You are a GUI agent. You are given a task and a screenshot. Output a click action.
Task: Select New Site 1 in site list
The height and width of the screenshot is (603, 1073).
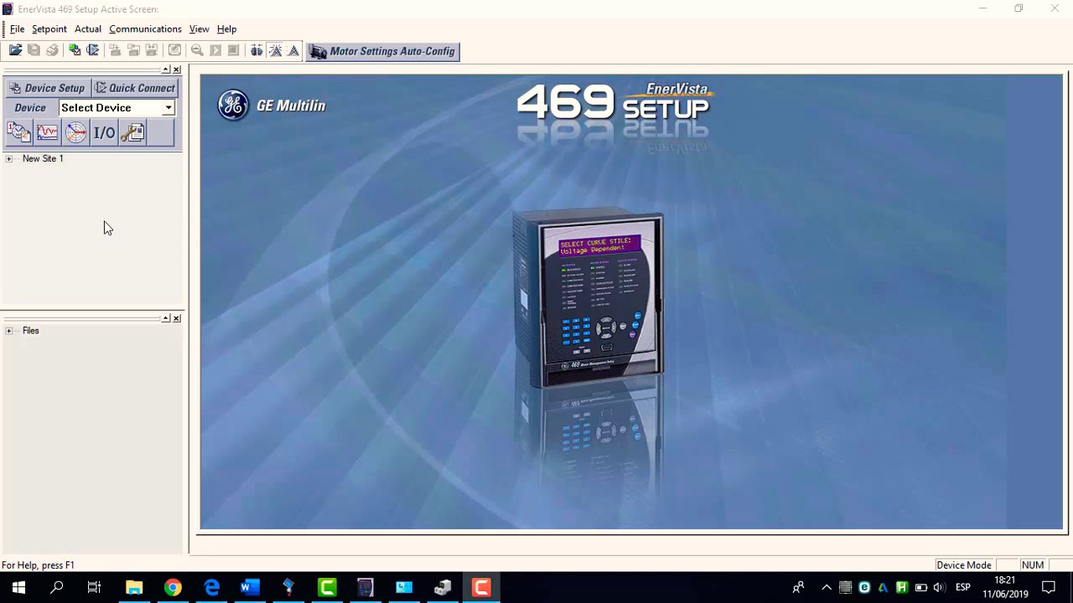[x=43, y=158]
